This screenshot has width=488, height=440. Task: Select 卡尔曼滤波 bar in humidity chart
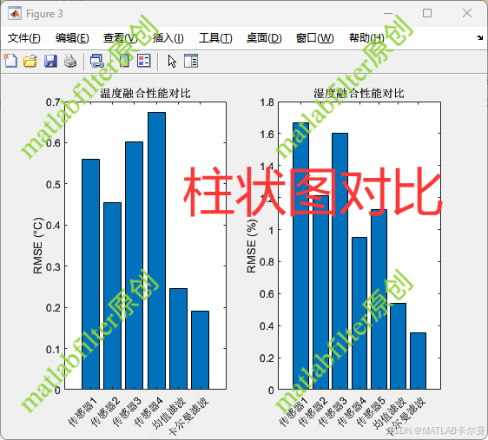[x=418, y=361]
